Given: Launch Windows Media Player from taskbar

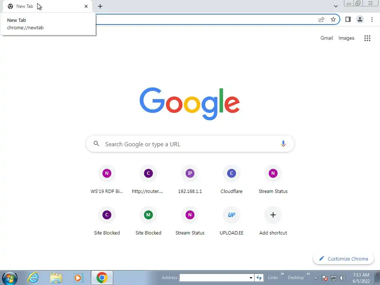Looking at the screenshot, I should pos(78,278).
